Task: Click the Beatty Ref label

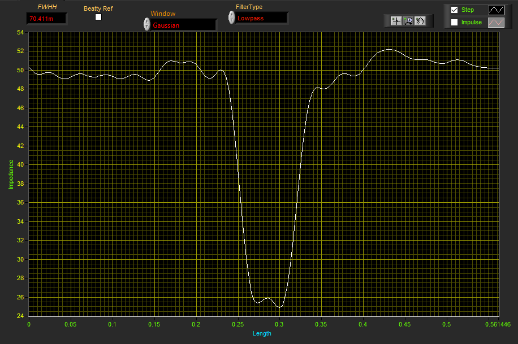Action: click(98, 8)
